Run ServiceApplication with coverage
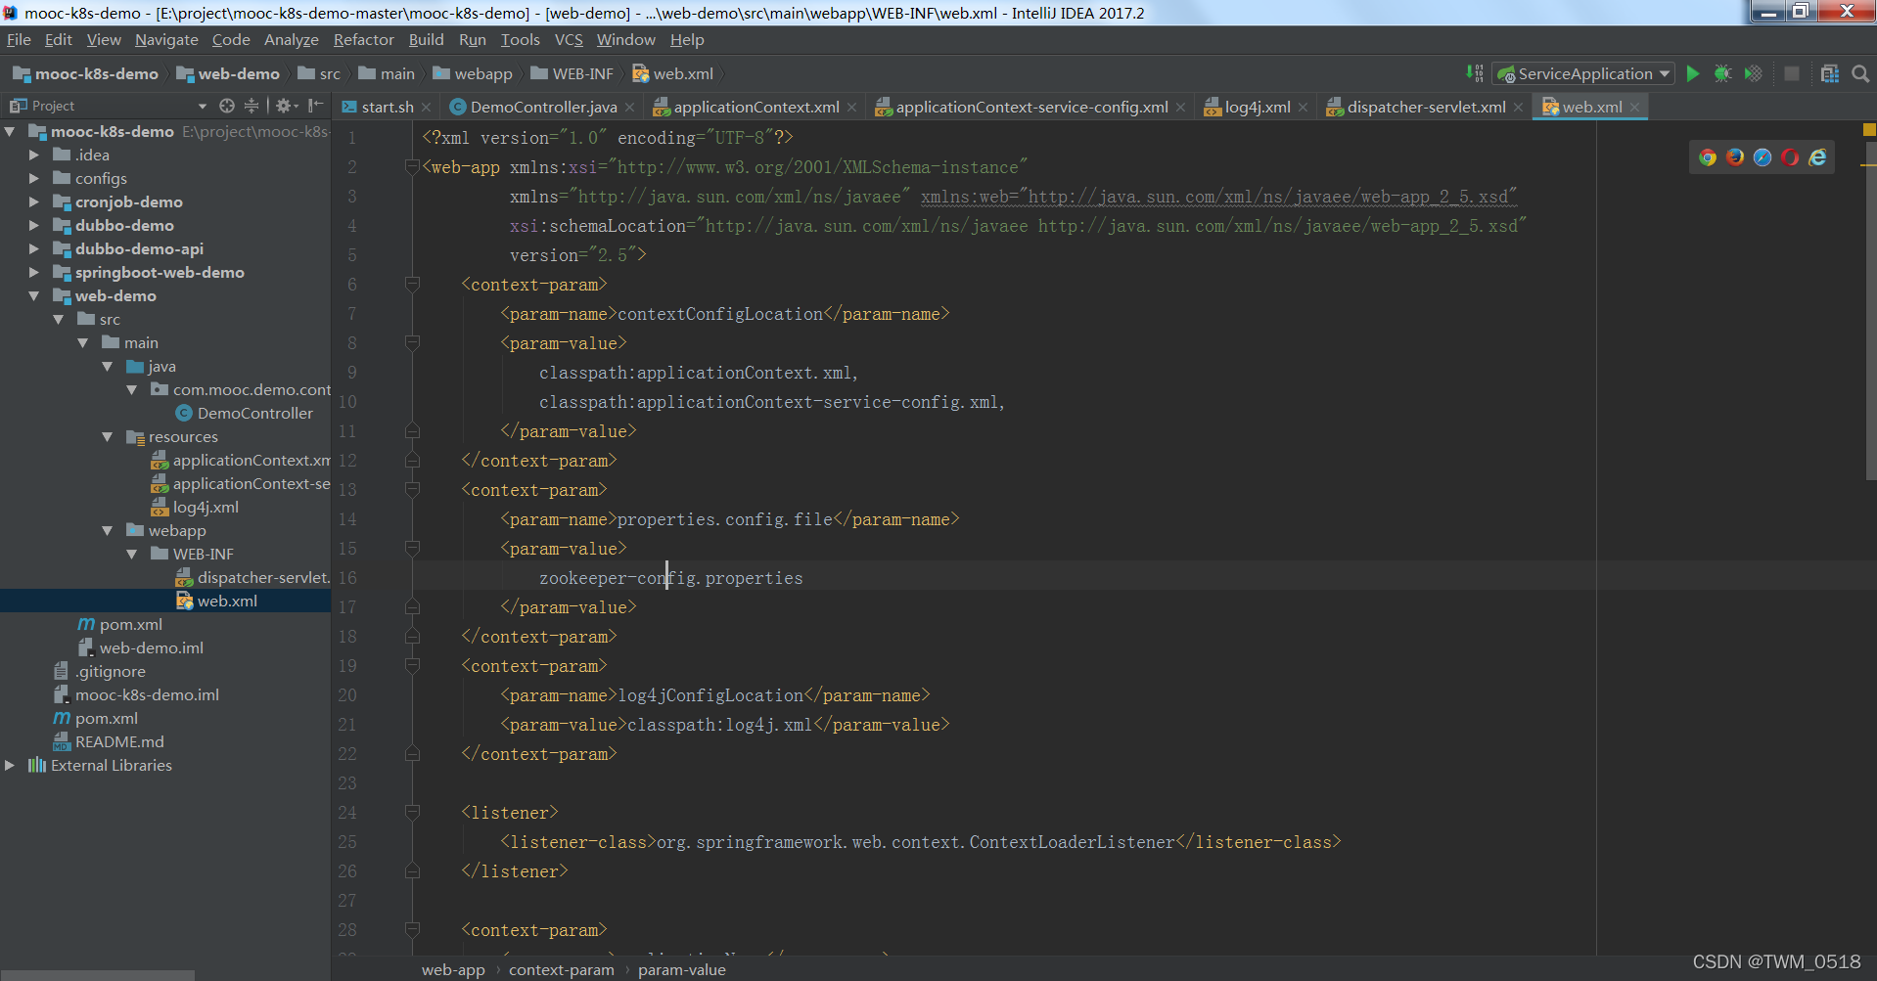 1754,73
